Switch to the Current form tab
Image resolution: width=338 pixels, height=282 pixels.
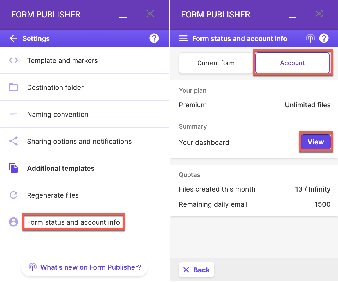pyautogui.click(x=216, y=63)
